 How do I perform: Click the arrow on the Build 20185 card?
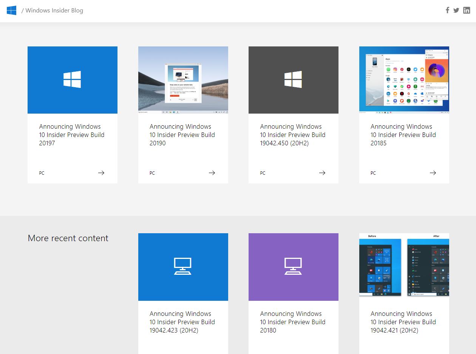433,173
